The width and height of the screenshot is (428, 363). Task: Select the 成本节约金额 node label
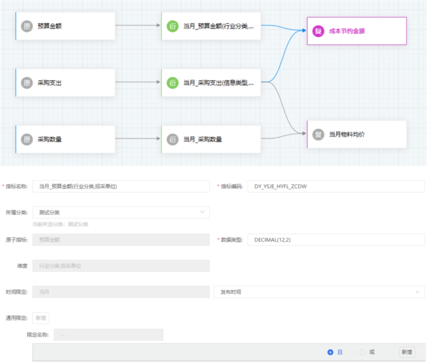347,31
